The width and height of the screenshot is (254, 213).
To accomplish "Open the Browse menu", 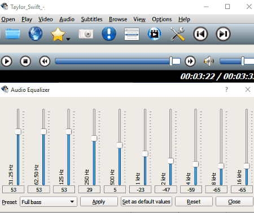I will (x=118, y=19).
